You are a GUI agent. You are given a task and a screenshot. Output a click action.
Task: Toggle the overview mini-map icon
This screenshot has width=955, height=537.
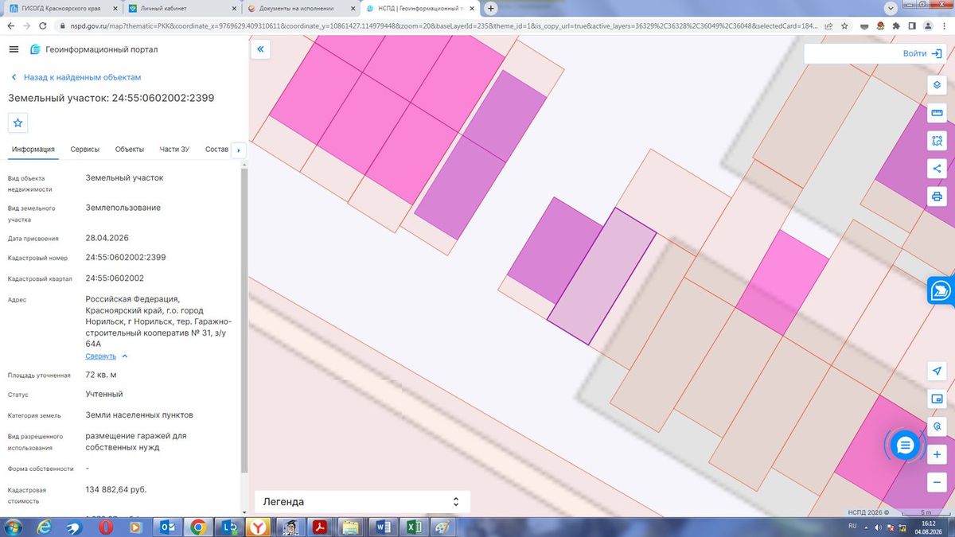coord(937,399)
